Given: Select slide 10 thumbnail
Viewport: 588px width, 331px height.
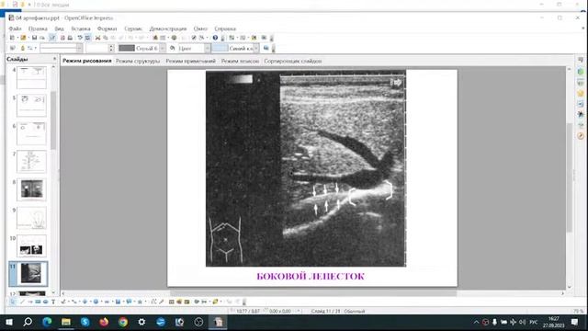Looking at the screenshot, I should pyautogui.click(x=31, y=245).
